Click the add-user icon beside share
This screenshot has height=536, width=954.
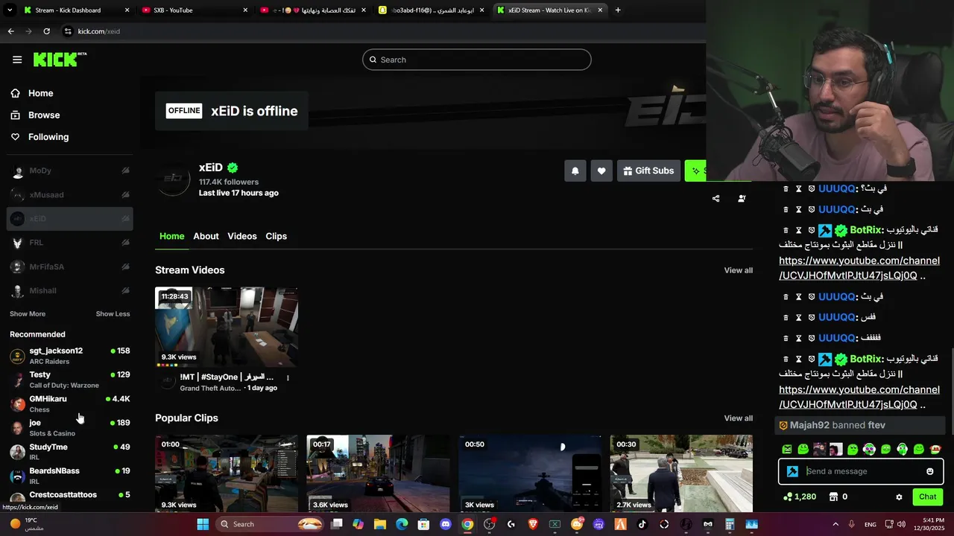742,199
